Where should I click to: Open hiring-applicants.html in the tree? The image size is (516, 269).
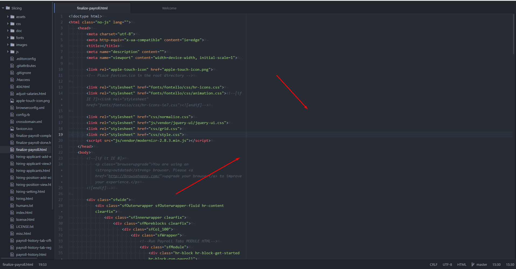pos(33,171)
